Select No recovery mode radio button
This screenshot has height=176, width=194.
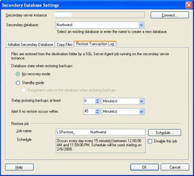[18, 74]
